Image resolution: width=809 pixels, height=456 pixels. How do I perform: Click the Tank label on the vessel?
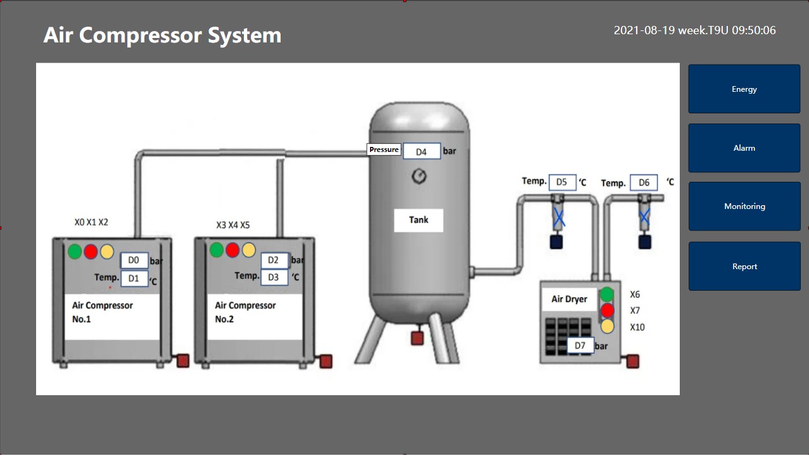[x=418, y=220]
